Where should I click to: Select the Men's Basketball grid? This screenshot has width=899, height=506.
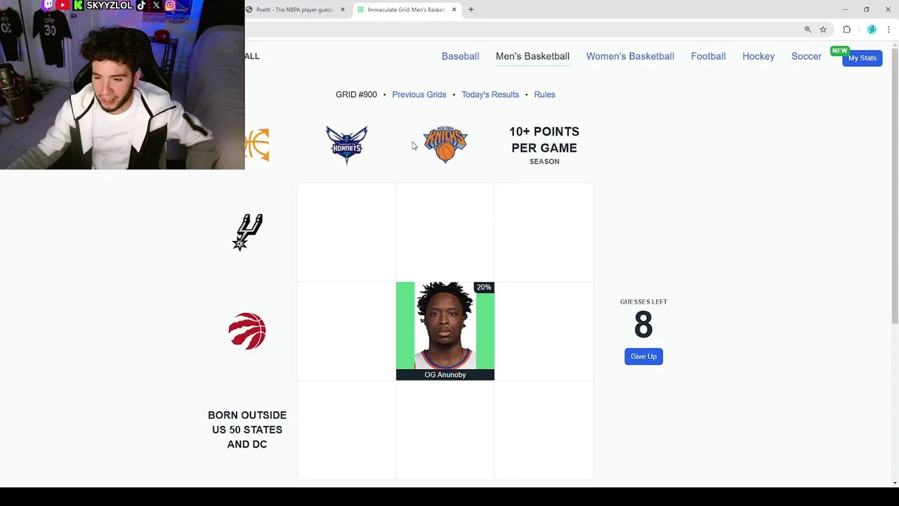[x=532, y=56]
